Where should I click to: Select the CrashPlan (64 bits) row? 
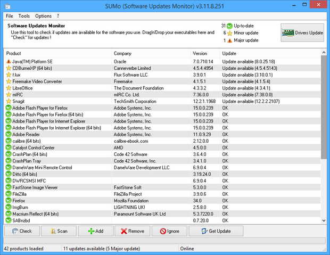pyautogui.click(x=162, y=154)
